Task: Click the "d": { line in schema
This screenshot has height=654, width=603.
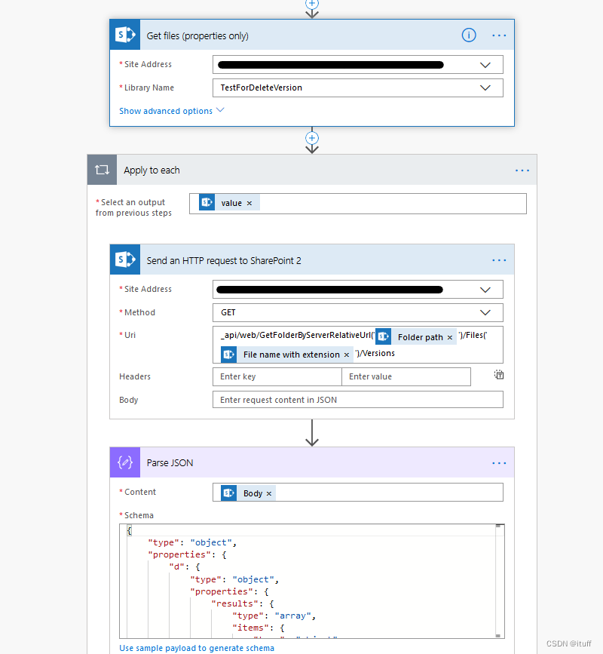Action: [x=185, y=566]
